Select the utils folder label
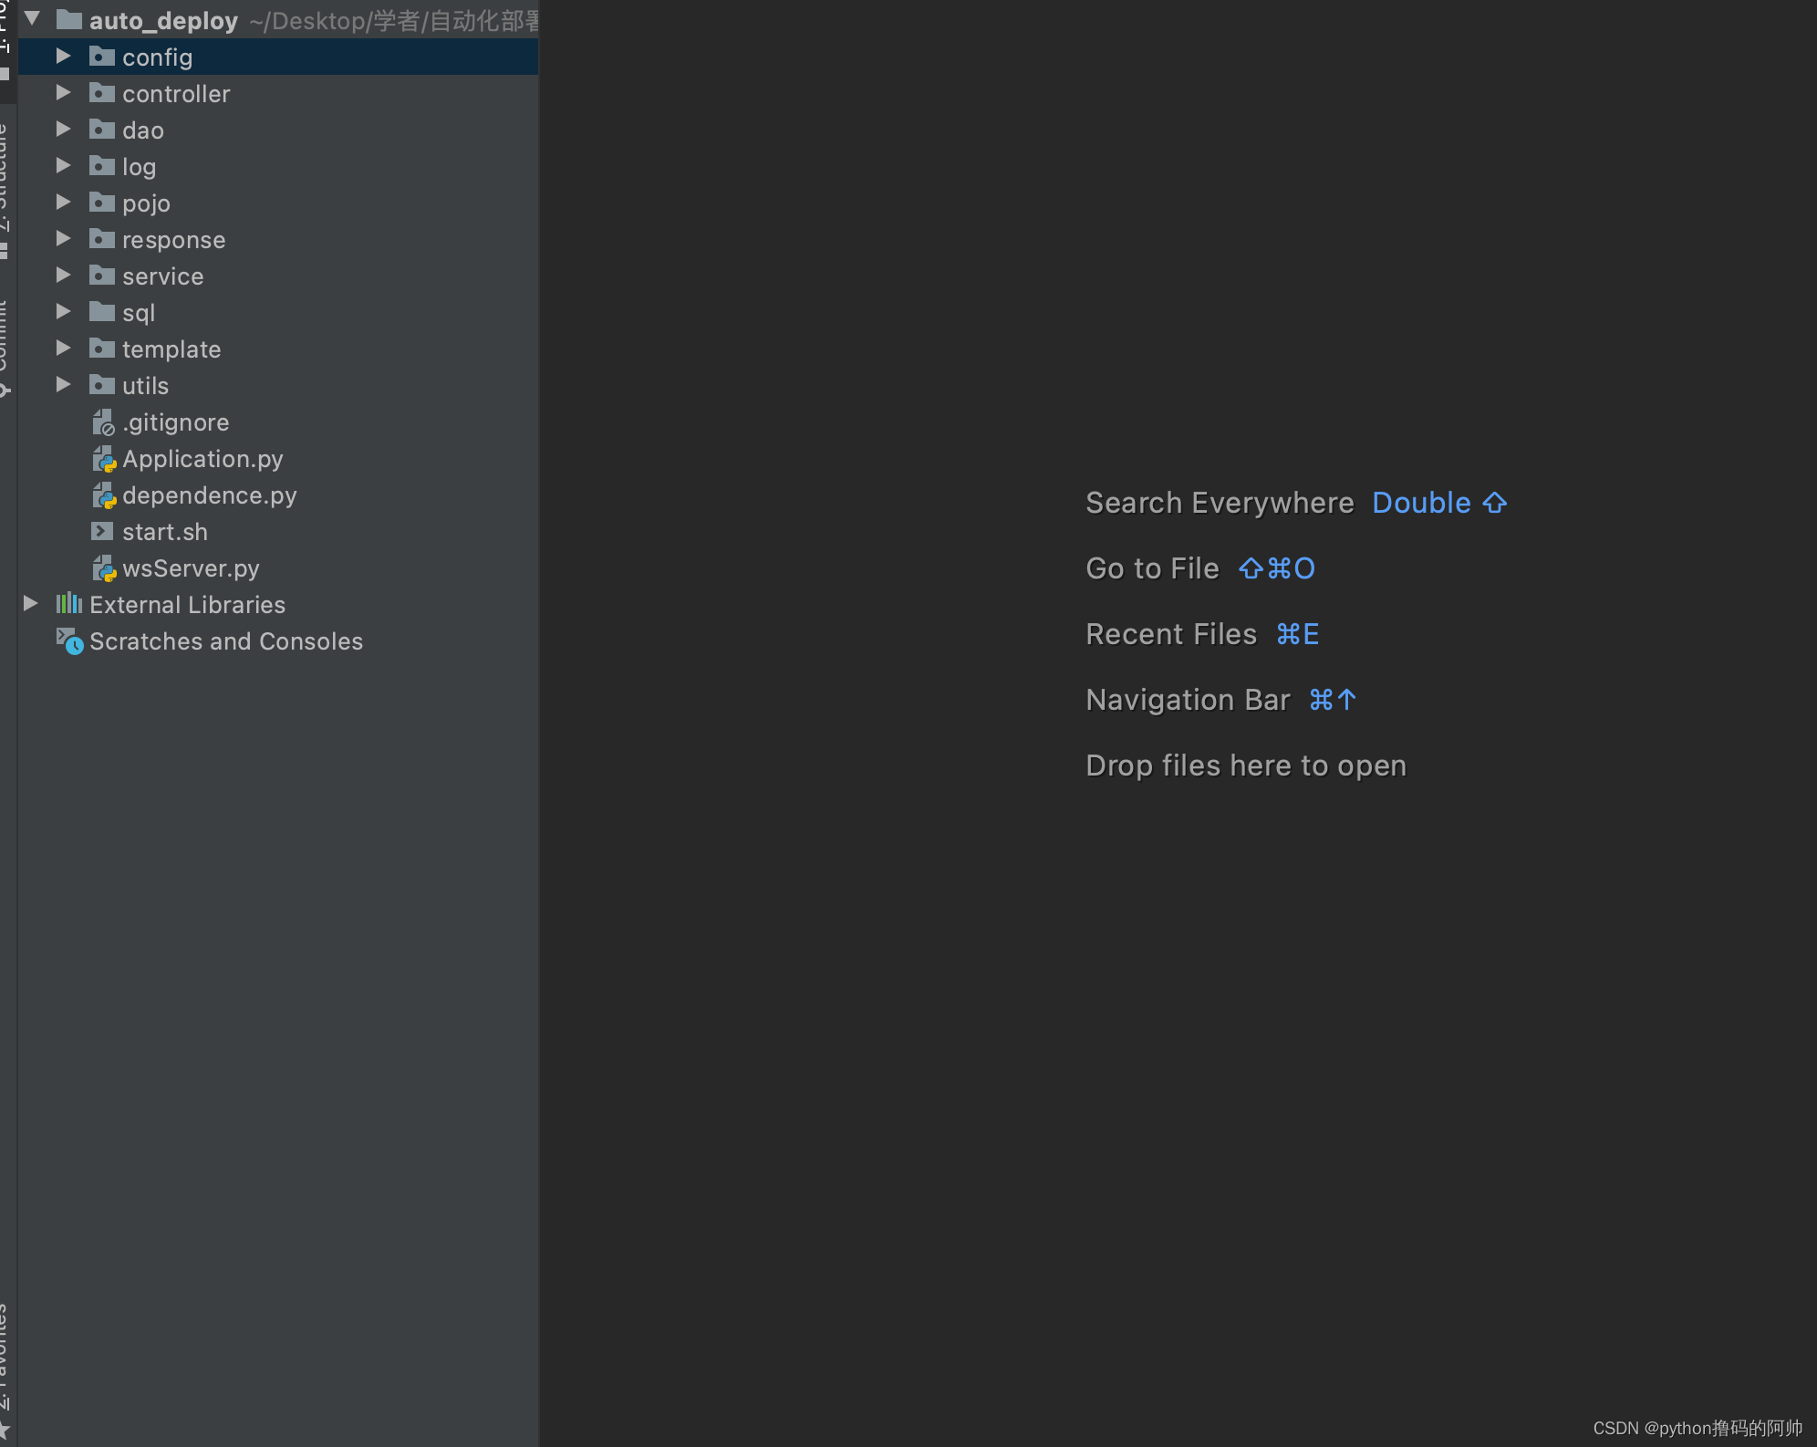1817x1447 pixels. 145,386
